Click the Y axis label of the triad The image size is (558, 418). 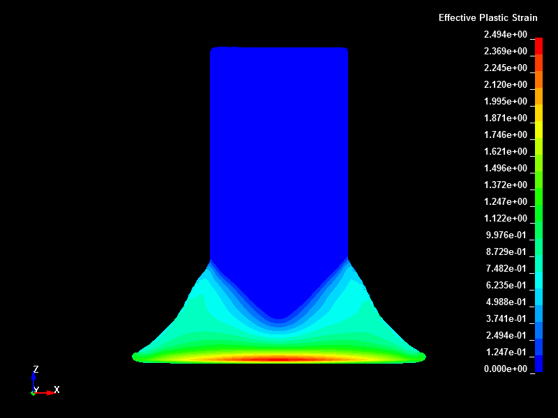click(x=36, y=389)
